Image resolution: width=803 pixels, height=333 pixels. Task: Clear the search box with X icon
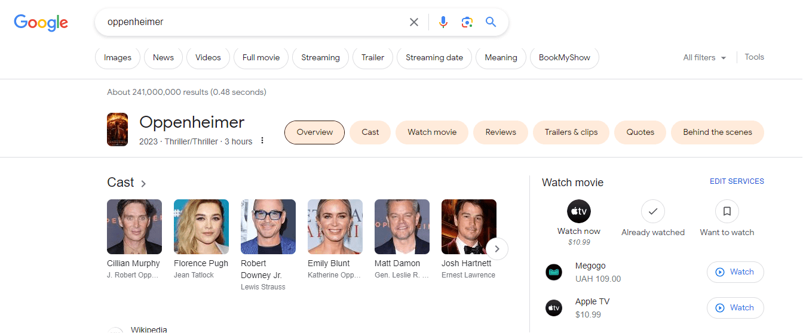point(414,22)
